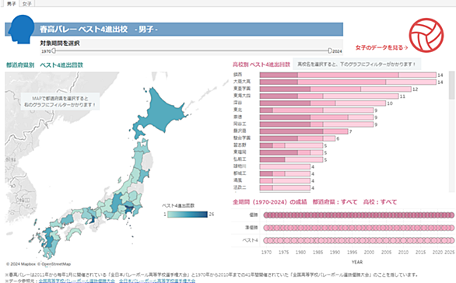Viewport: 456px width, 283px height.
Task: Click the last ベスト4 row circle
Action: (451, 240)
